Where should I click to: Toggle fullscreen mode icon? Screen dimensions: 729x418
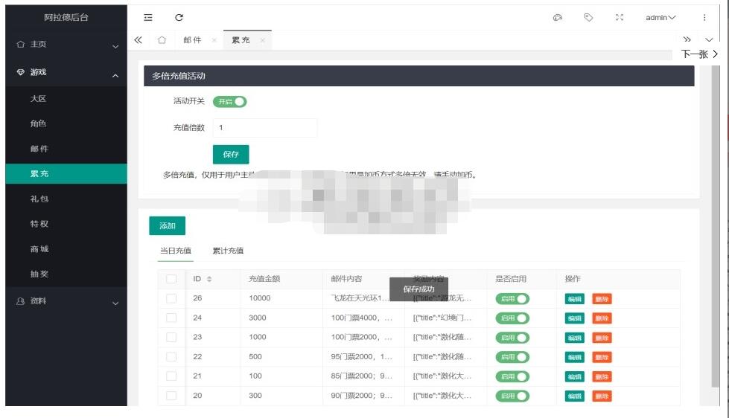coord(620,18)
